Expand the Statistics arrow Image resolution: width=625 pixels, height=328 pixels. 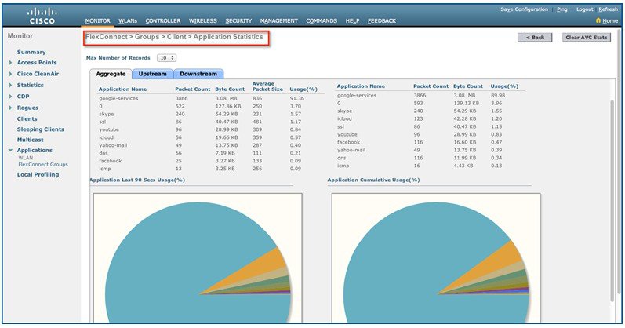coord(11,85)
